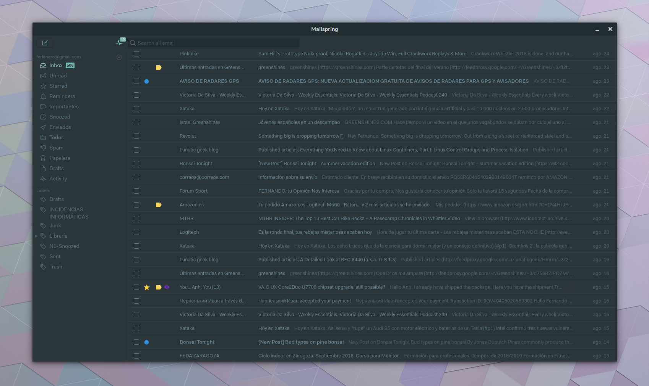Check the box for Forum Sport email
Screen dimensions: 649x386
136,191
